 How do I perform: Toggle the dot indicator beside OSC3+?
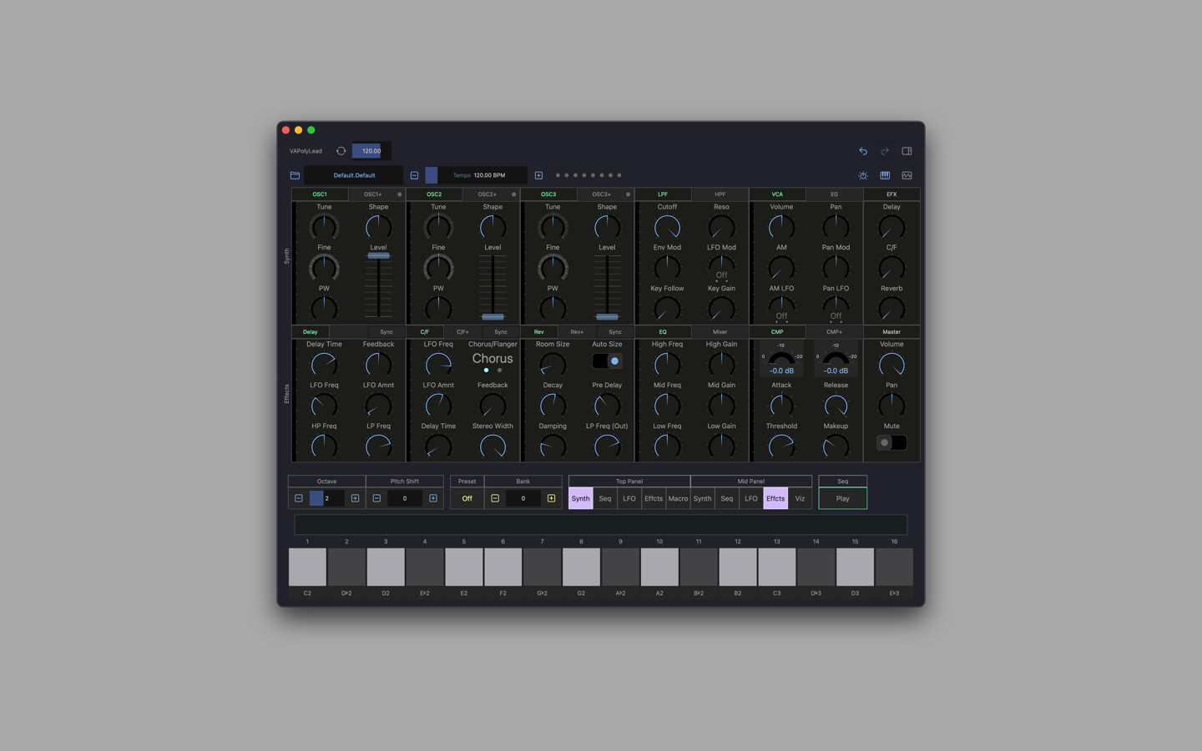point(628,194)
